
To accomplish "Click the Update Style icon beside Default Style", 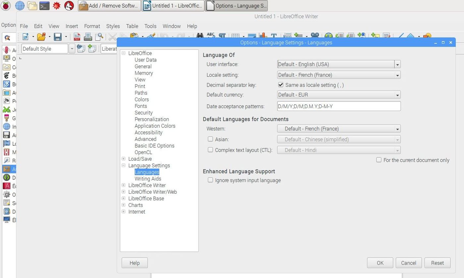I will pyautogui.click(x=81, y=49).
